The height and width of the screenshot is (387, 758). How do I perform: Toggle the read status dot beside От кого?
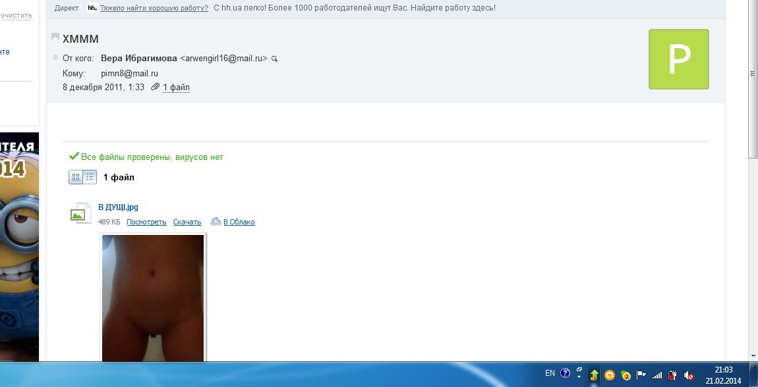(x=55, y=57)
